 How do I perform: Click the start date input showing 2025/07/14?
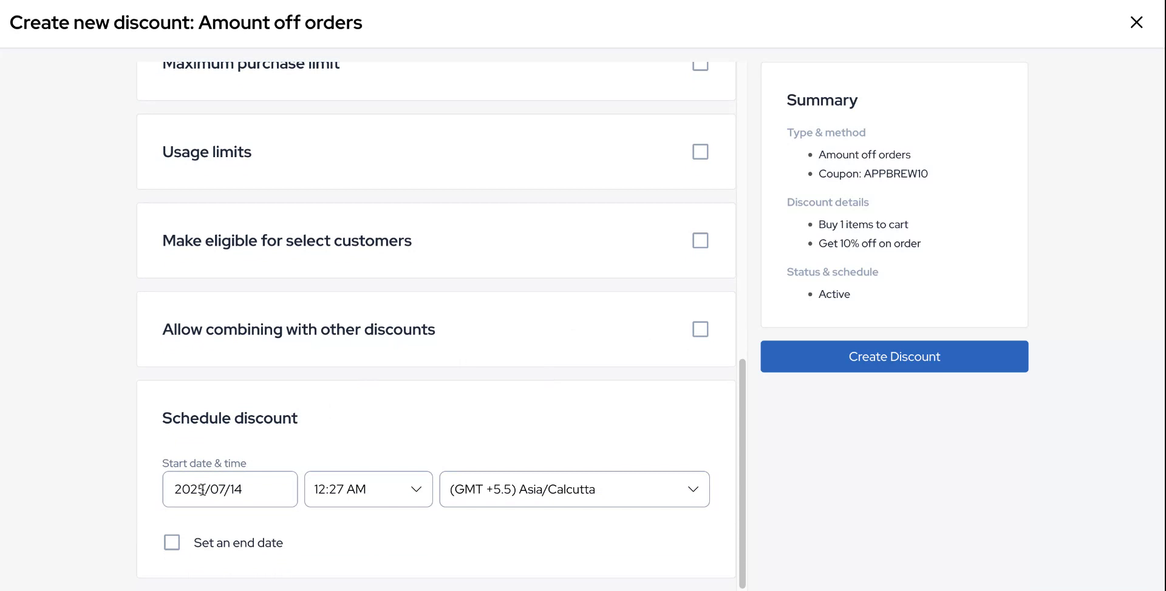(x=229, y=488)
